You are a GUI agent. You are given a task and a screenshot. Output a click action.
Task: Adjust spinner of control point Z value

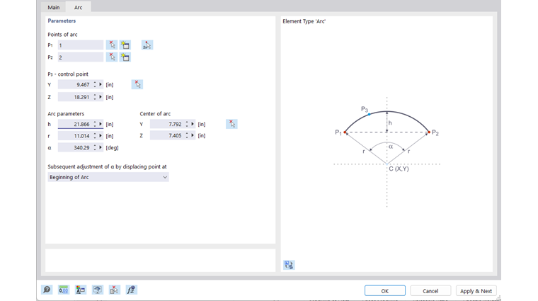click(95, 97)
